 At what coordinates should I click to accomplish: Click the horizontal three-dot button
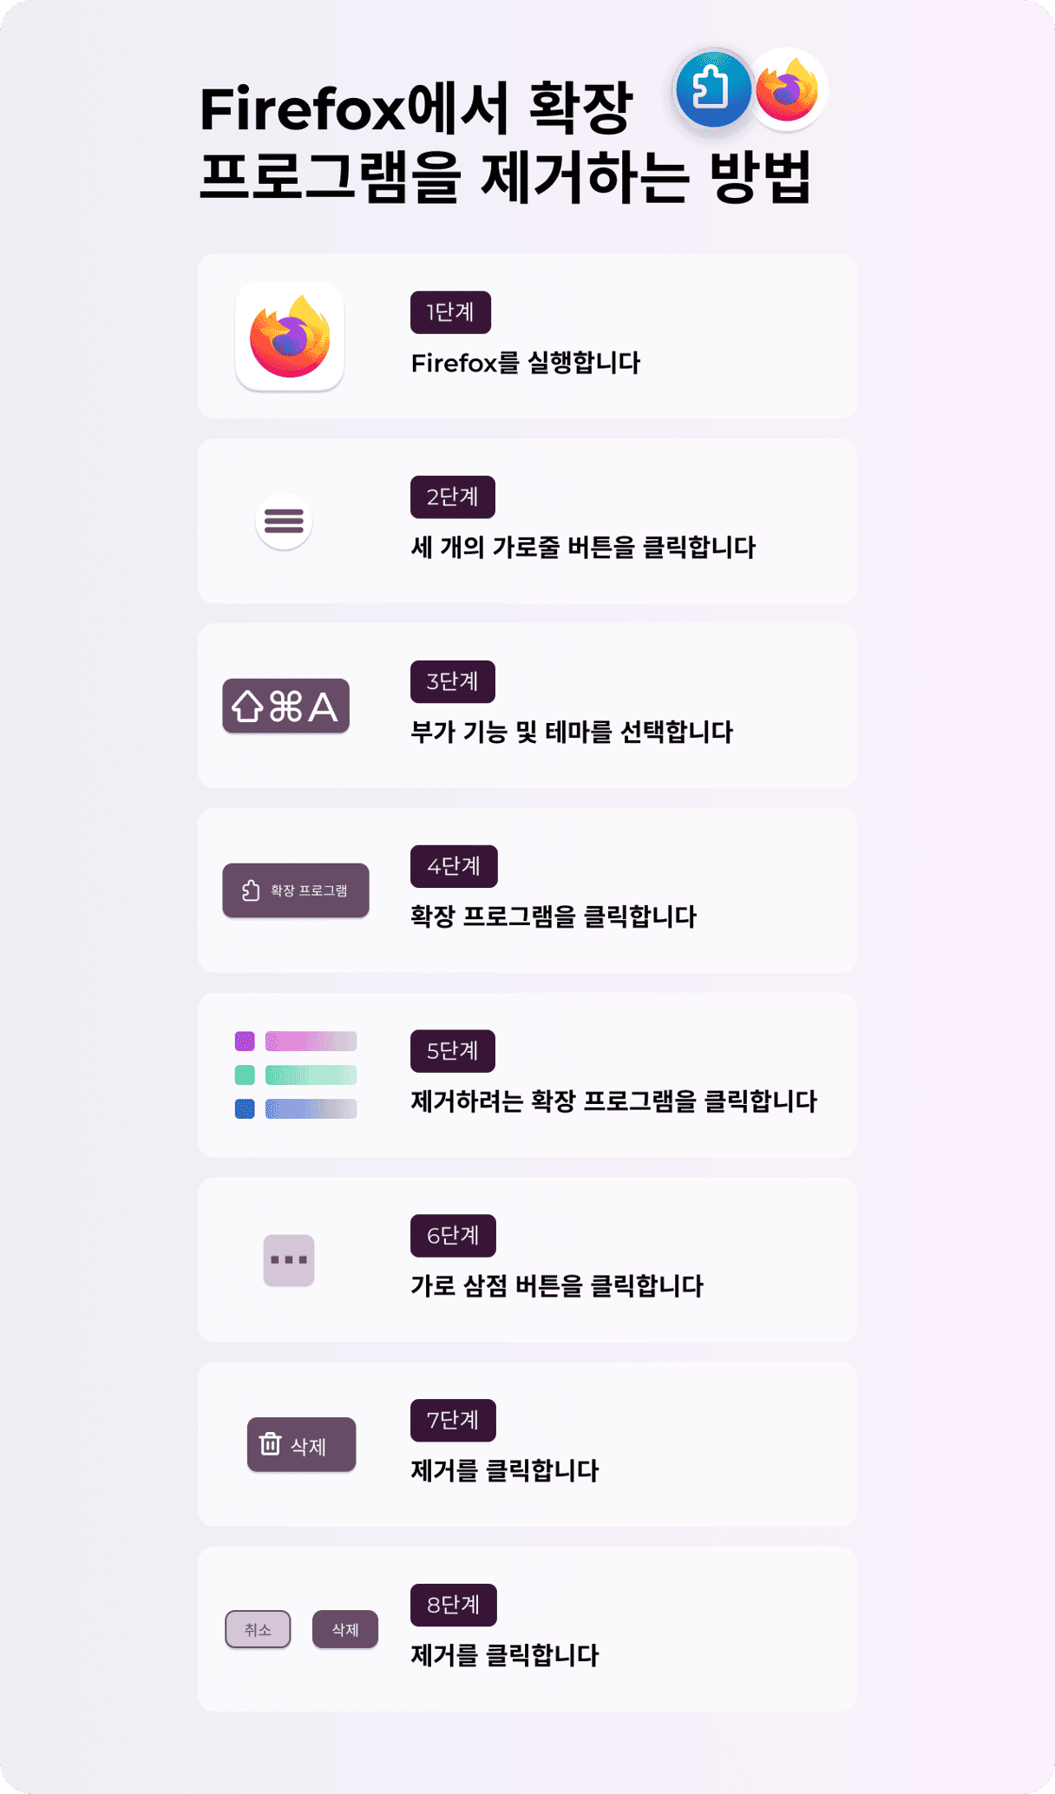[289, 1259]
